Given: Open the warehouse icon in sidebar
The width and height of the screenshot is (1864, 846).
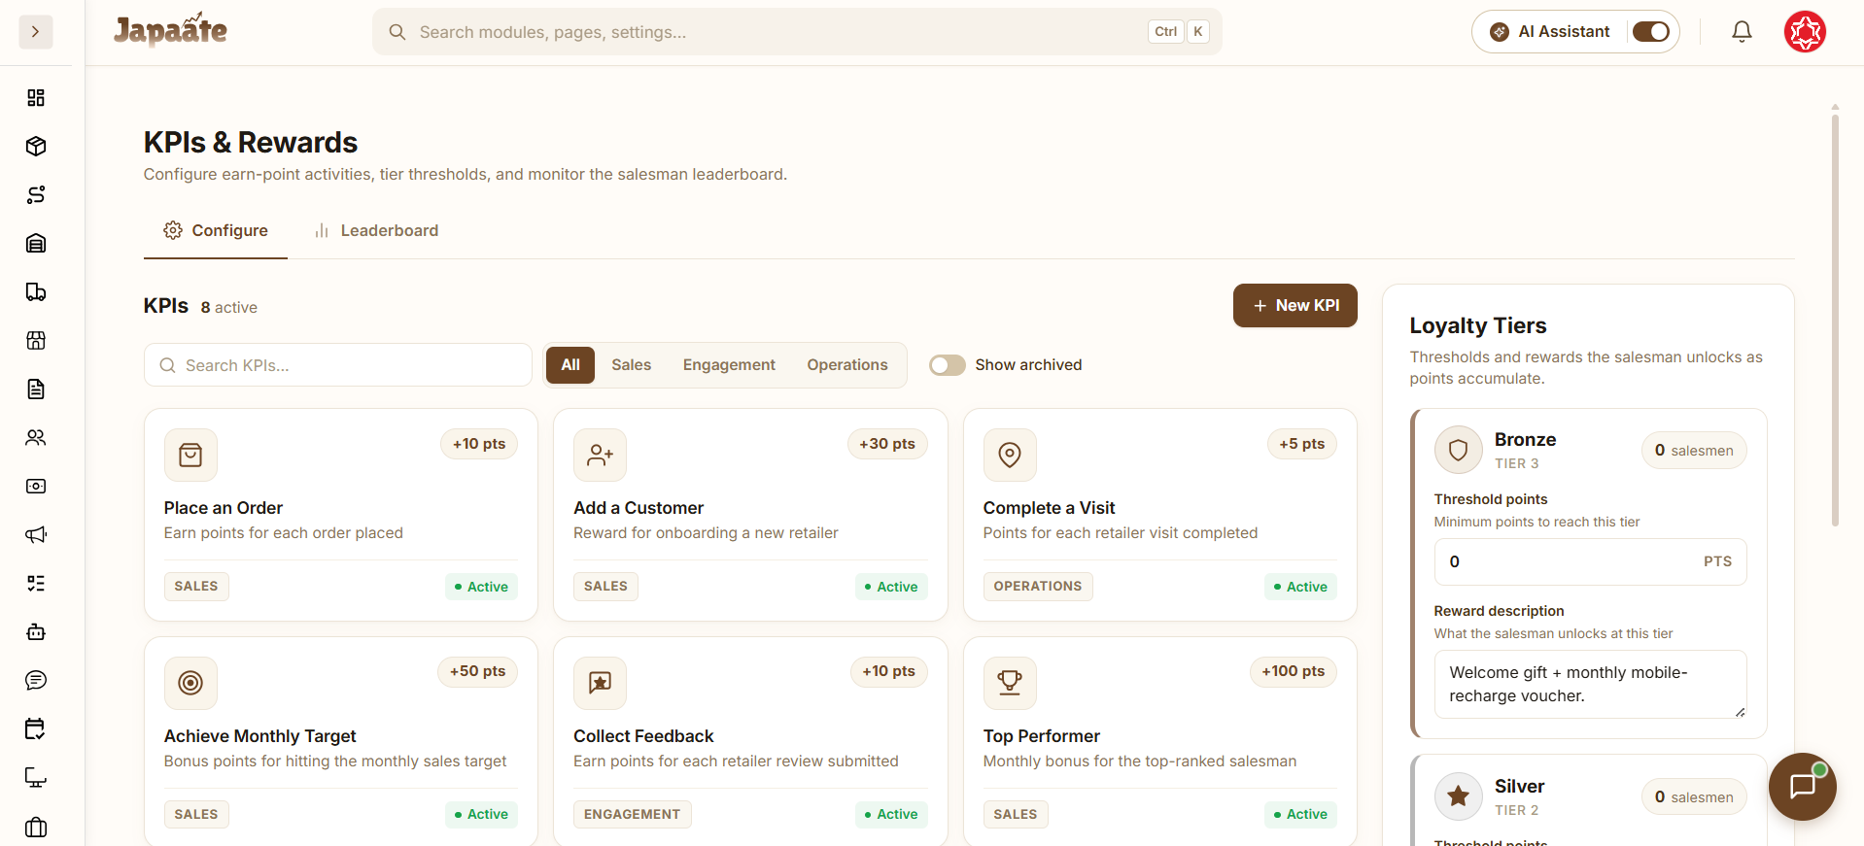Looking at the screenshot, I should tap(36, 243).
